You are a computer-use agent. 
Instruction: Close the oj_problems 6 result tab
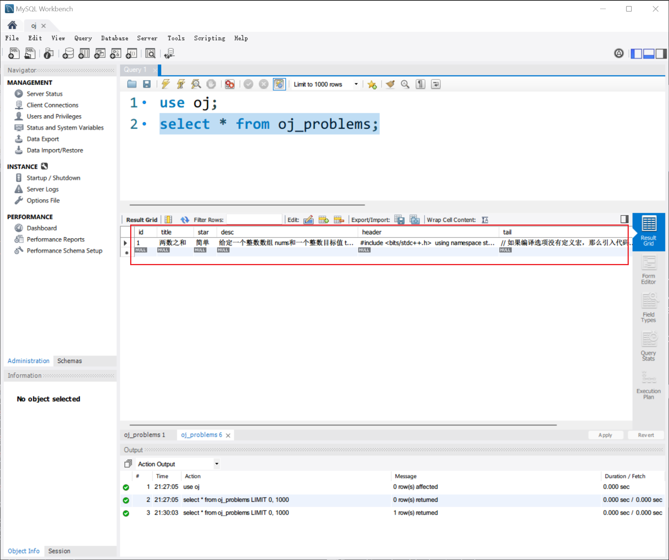coord(228,435)
